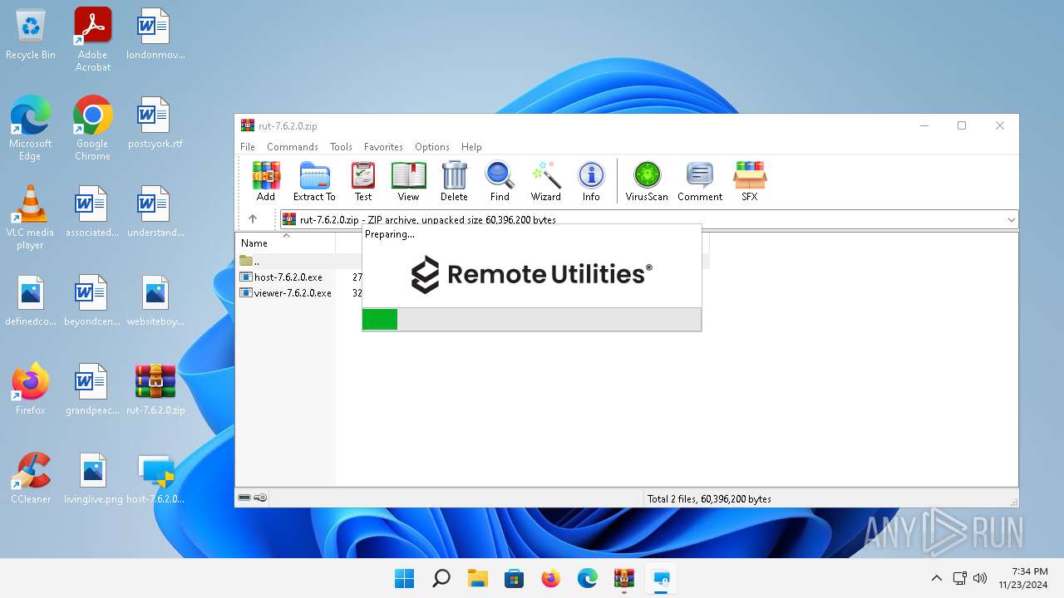
Task: Select Adobe Acrobat desktop shortcut
Action: coord(93,40)
